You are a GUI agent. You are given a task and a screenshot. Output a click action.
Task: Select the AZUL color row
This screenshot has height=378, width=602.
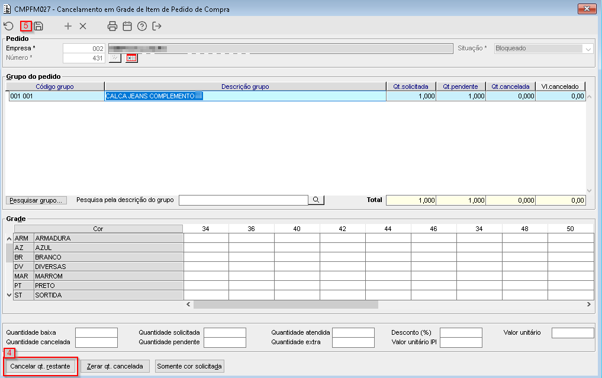[98, 248]
